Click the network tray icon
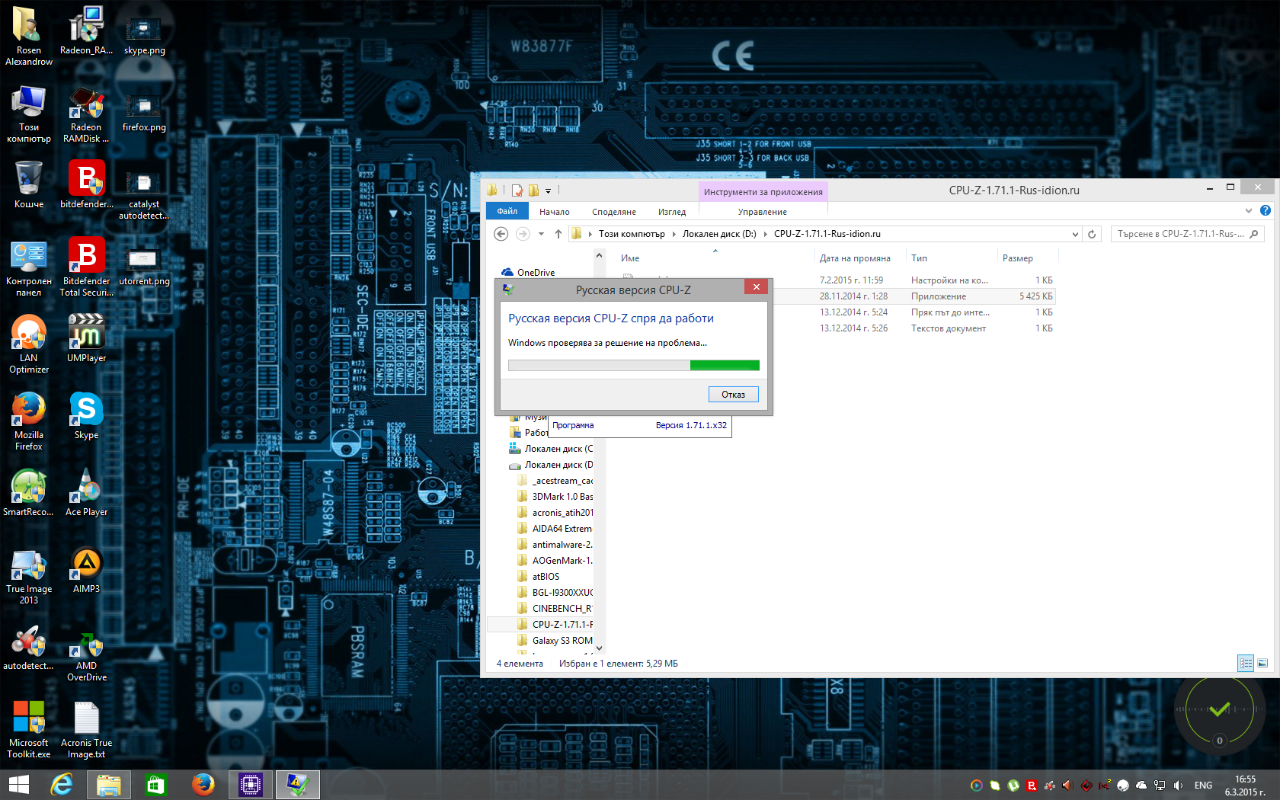Viewport: 1280px width, 800px height. click(1160, 786)
